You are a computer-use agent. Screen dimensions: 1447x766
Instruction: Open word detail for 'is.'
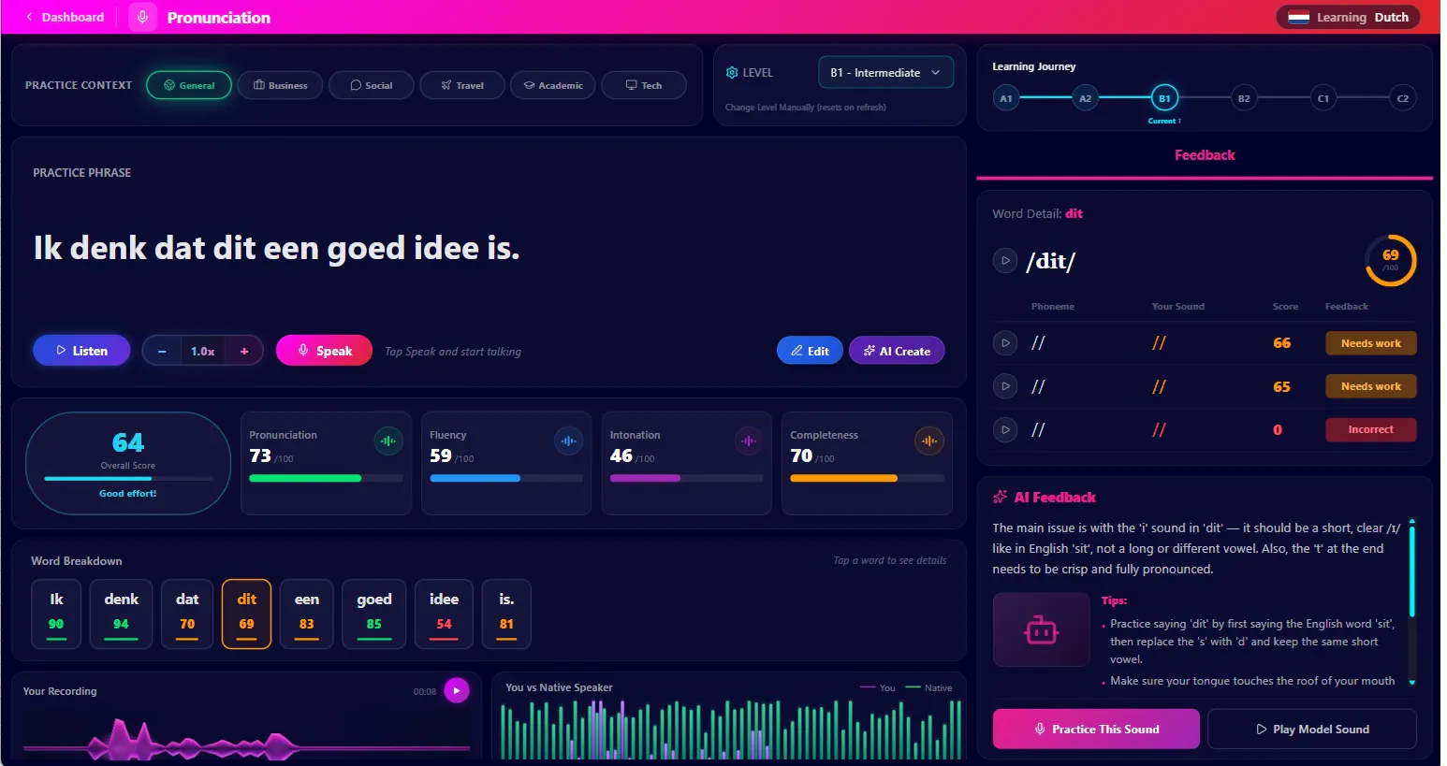click(x=506, y=614)
